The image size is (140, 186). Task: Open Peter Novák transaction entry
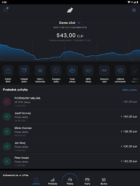click(70, 161)
